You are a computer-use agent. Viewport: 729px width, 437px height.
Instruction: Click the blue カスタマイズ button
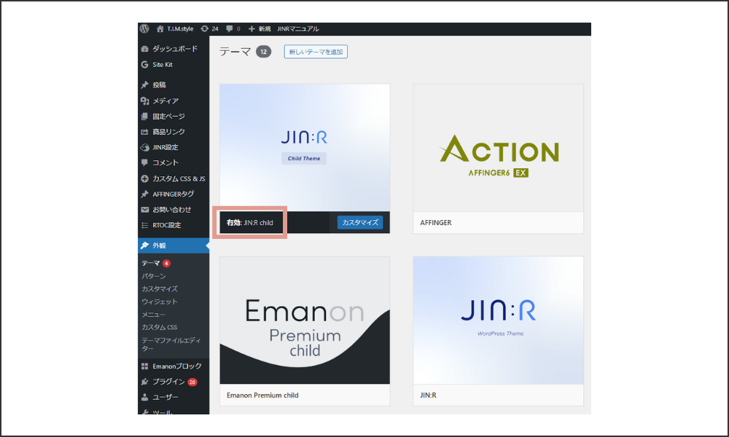coord(360,222)
